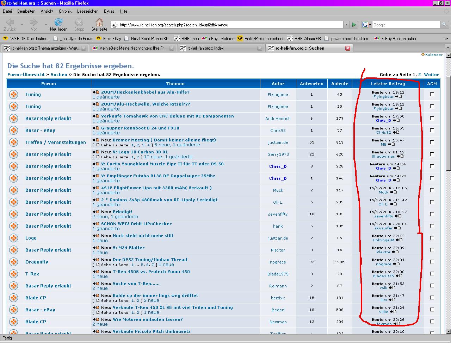451x343 pixels.
Task: Open the back button history dropdown
Action: pos(22,25)
